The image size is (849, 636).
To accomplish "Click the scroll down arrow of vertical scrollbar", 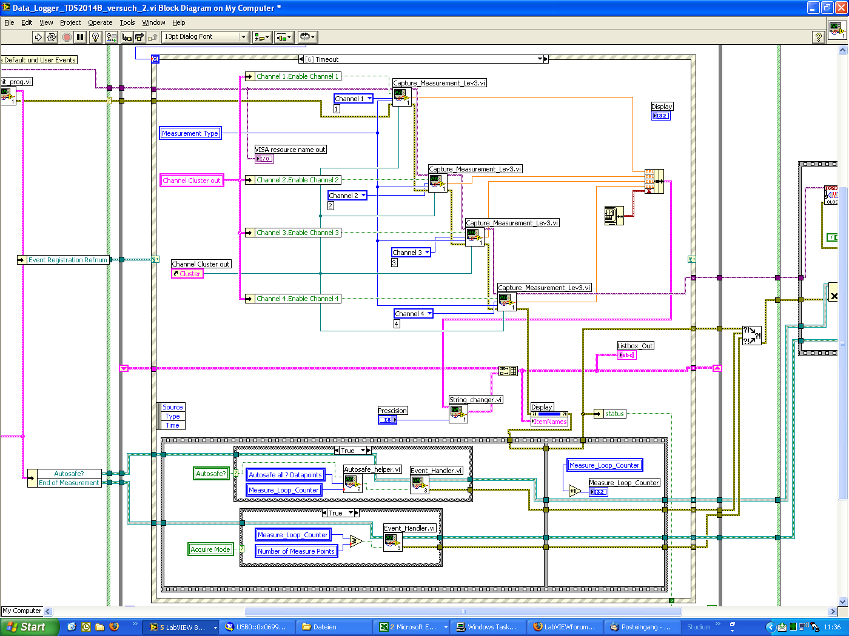I will coord(842,601).
